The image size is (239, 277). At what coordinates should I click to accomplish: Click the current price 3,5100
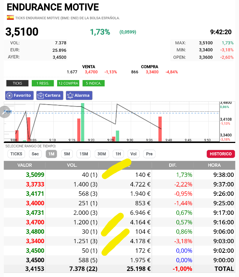click(x=22, y=32)
